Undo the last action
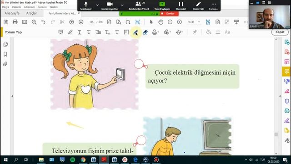This screenshot has width=291, height=164. pos(43,22)
